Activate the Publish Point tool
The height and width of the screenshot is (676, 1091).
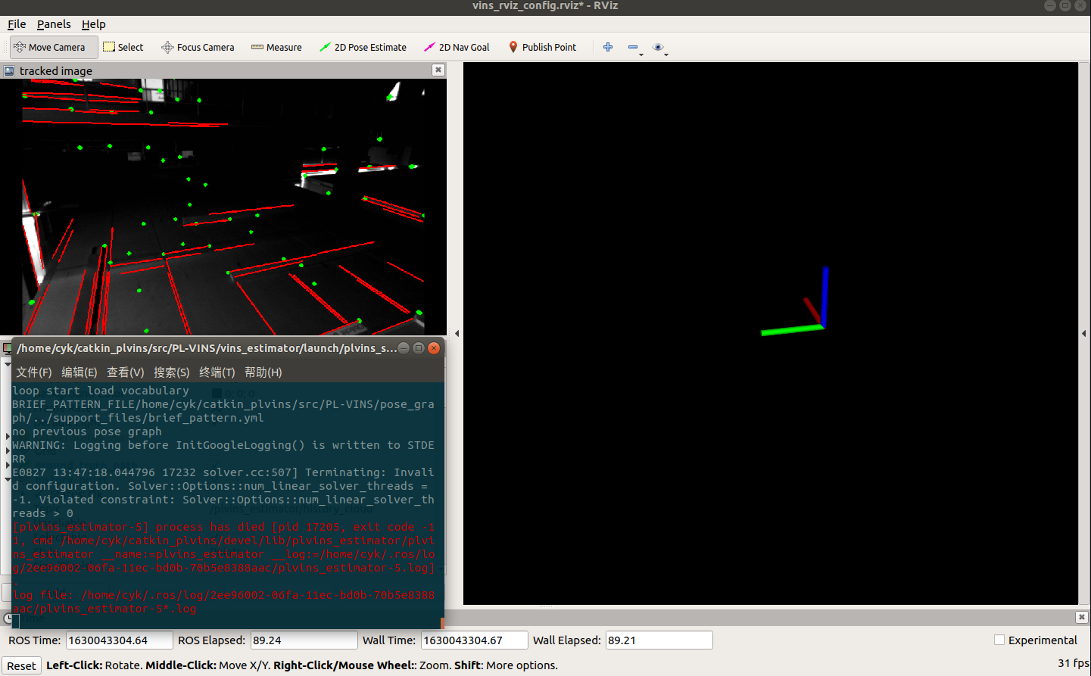[x=542, y=47]
